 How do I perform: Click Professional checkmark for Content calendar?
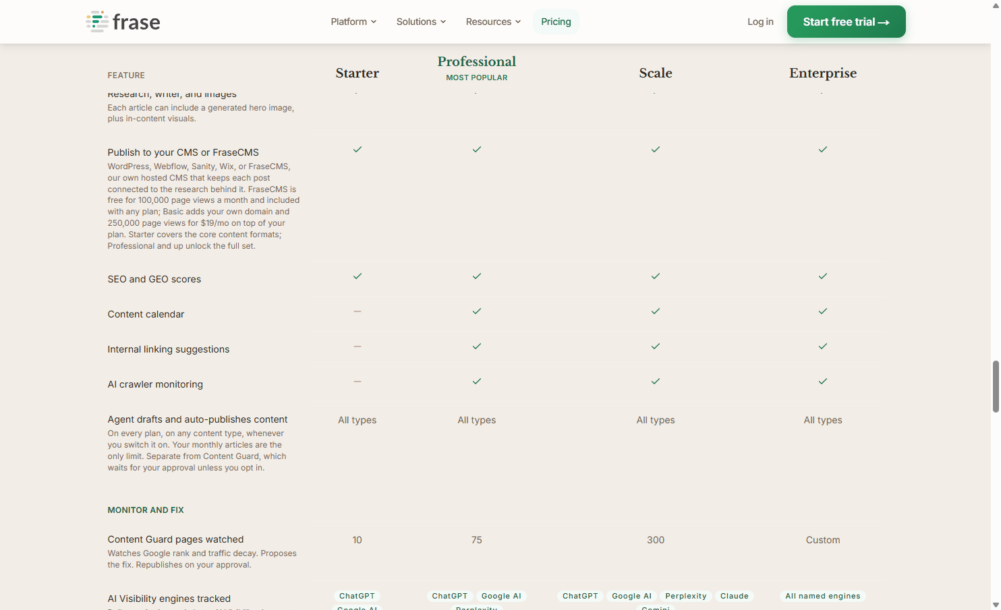point(477,311)
